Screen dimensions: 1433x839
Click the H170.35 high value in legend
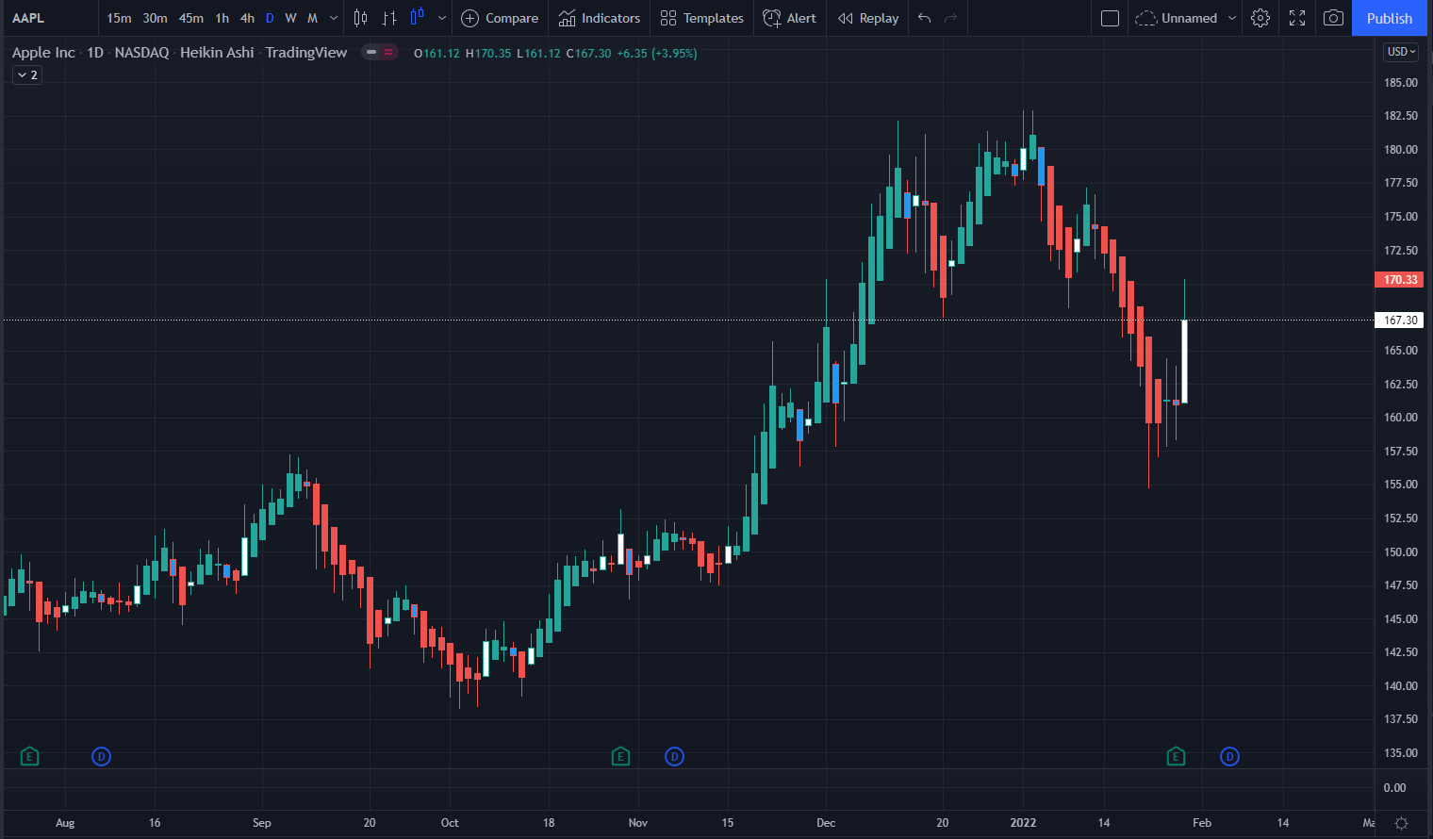click(x=488, y=54)
